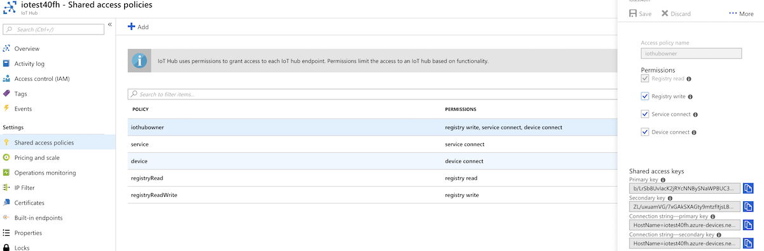Viewport: 764px width, 251px height.
Task: Click the Registry read info icon
Action: [690, 79]
